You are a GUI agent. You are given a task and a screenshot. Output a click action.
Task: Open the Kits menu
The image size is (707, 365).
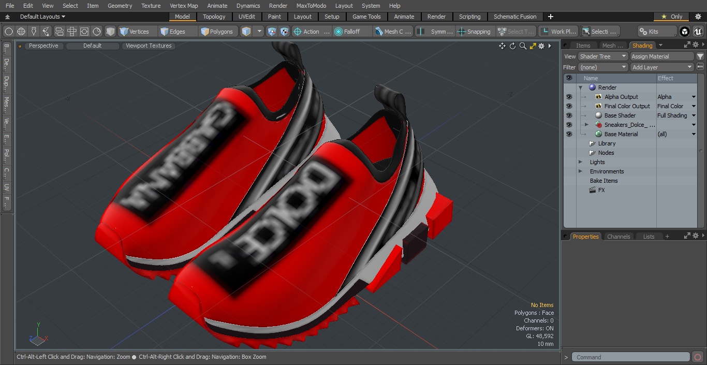pyautogui.click(x=657, y=32)
